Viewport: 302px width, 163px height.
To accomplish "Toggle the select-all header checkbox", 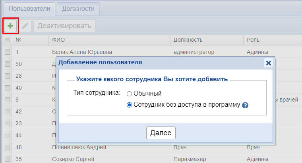I will [x=7, y=40].
